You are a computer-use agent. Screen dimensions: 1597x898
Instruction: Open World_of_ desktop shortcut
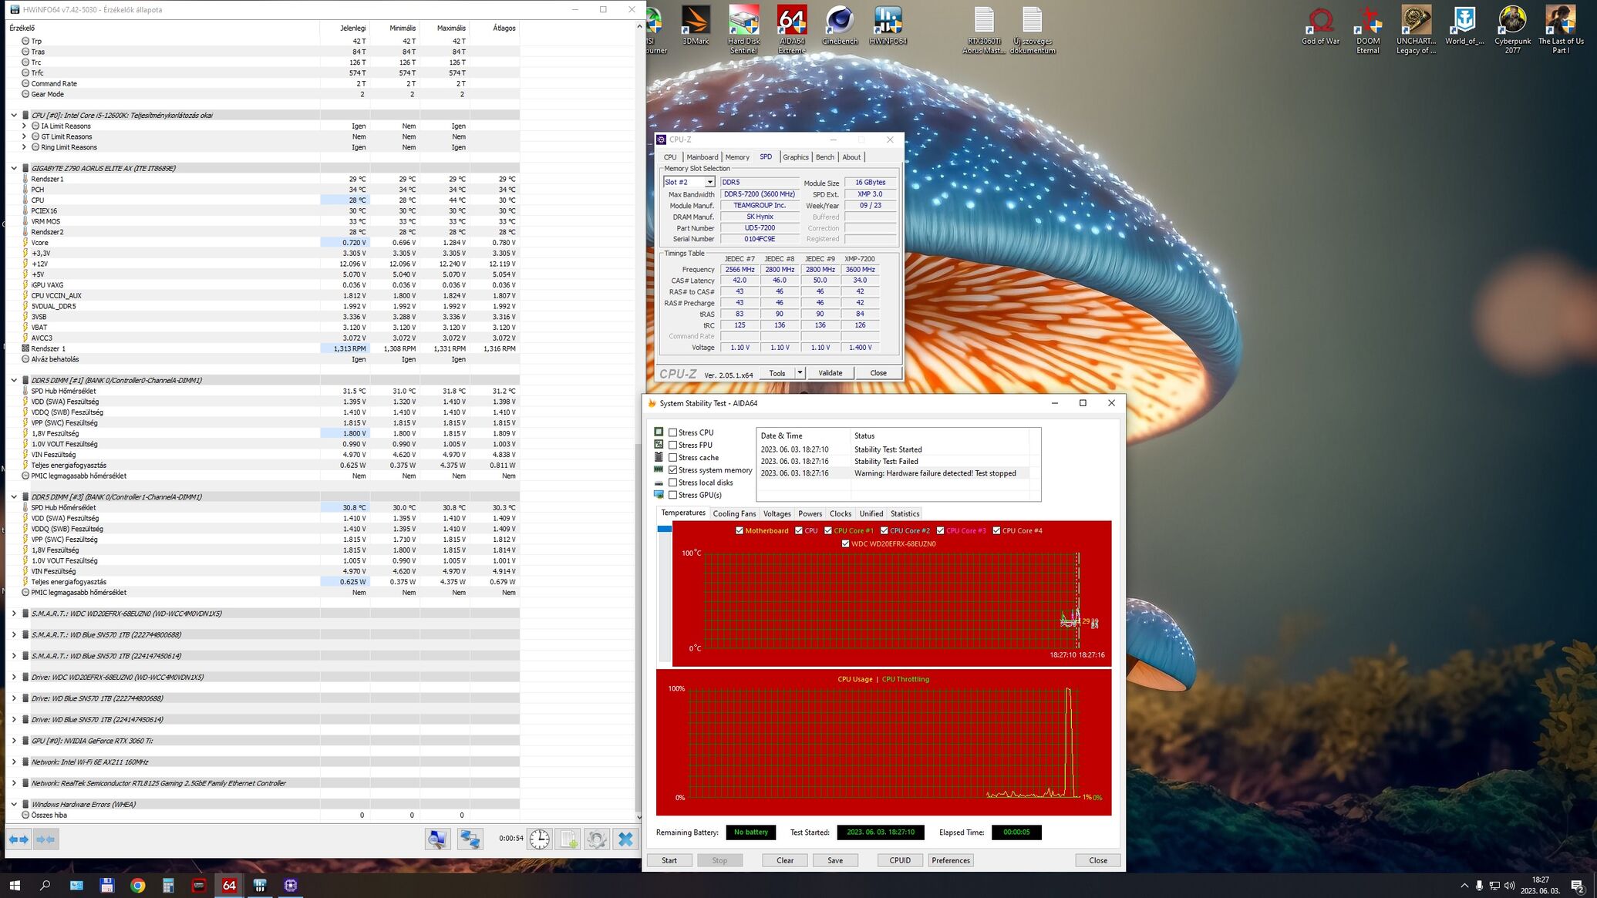(1464, 27)
